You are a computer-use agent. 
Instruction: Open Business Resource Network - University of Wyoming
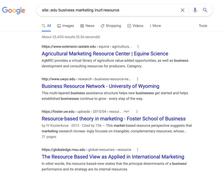click(x=100, y=86)
